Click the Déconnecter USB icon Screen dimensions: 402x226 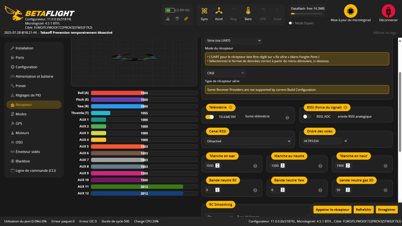tap(388, 11)
